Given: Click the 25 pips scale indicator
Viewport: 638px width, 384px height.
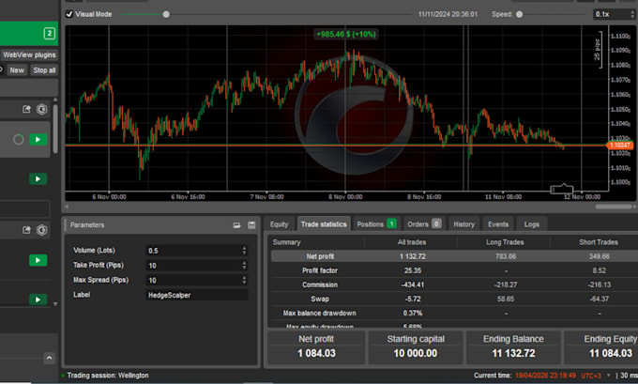Looking at the screenshot, I should tap(598, 49).
